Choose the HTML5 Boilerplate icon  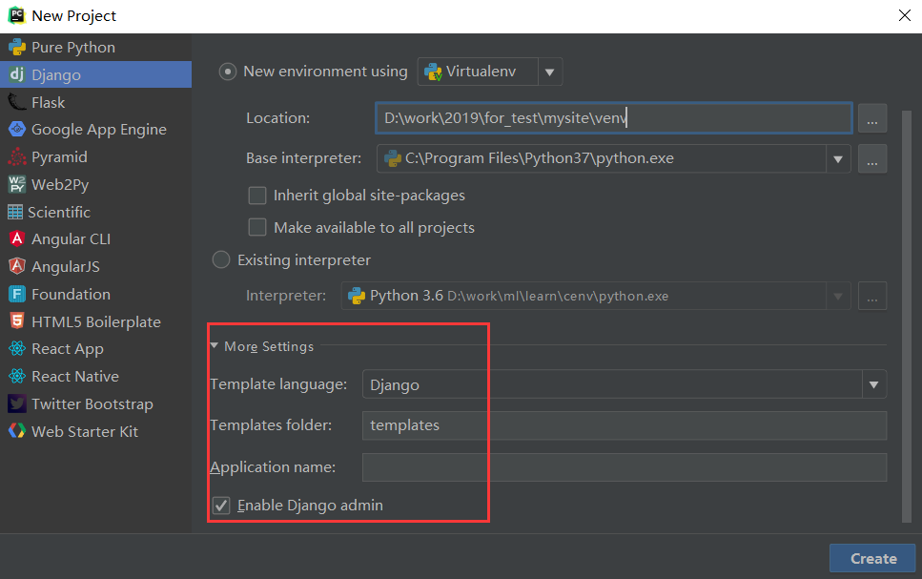point(16,322)
